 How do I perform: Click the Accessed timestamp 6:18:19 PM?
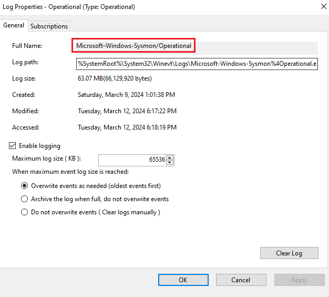point(161,127)
